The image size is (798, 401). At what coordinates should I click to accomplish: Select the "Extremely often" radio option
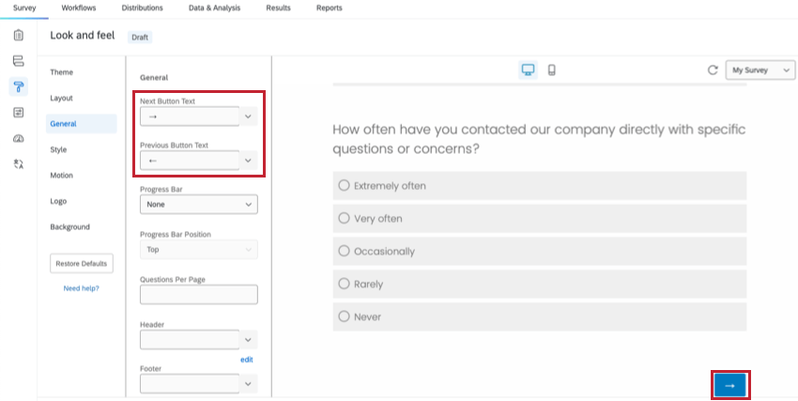coord(344,186)
